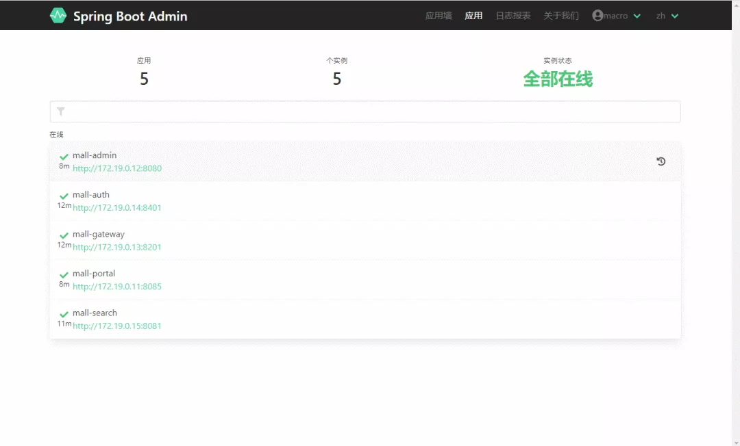The width and height of the screenshot is (740, 446).
Task: Click the 个实例 count label
Action: click(336, 61)
